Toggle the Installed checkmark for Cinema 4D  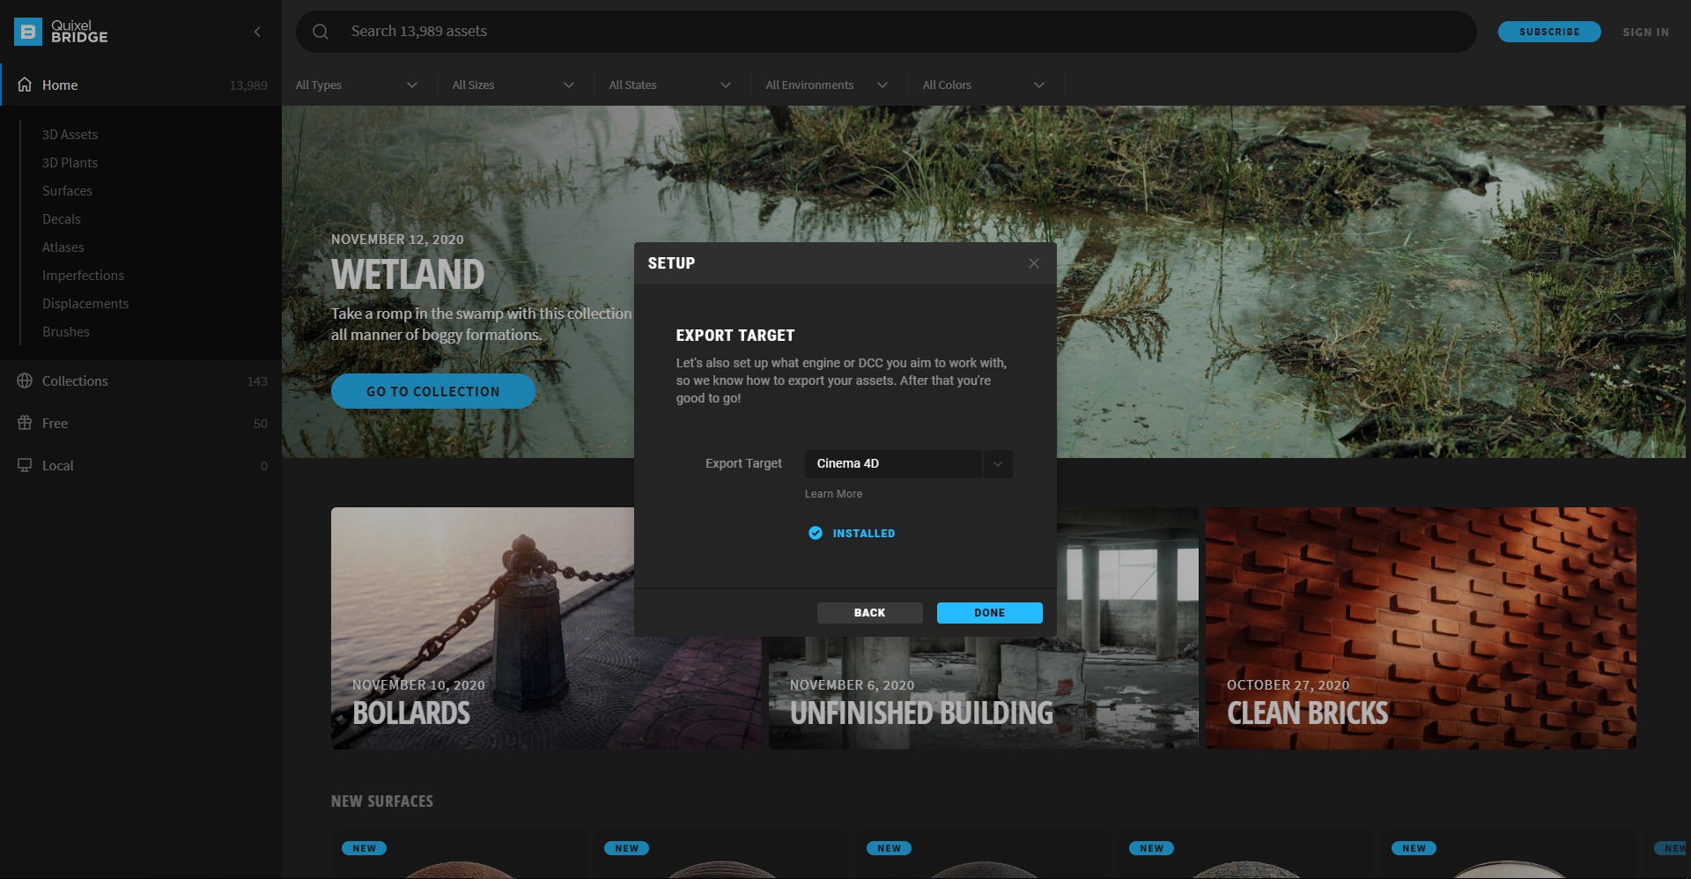point(816,533)
